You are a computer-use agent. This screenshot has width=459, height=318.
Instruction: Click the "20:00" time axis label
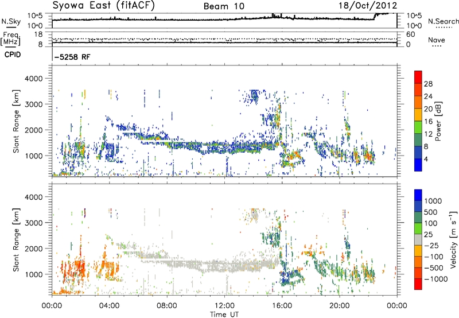tap(339, 306)
